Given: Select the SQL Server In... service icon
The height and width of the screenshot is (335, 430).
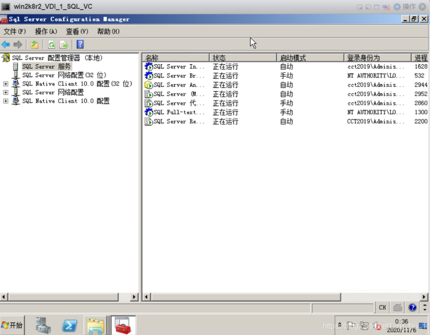Looking at the screenshot, I should pos(149,67).
